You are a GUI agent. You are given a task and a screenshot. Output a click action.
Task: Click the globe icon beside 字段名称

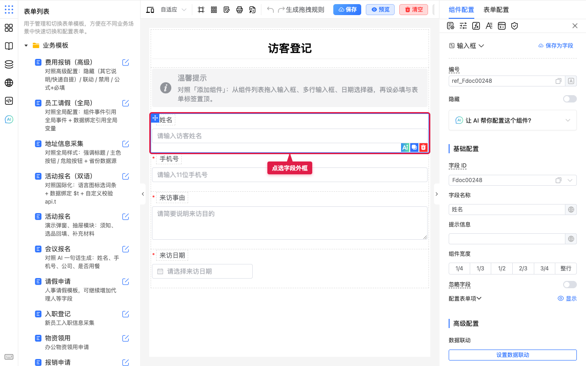[x=571, y=210]
